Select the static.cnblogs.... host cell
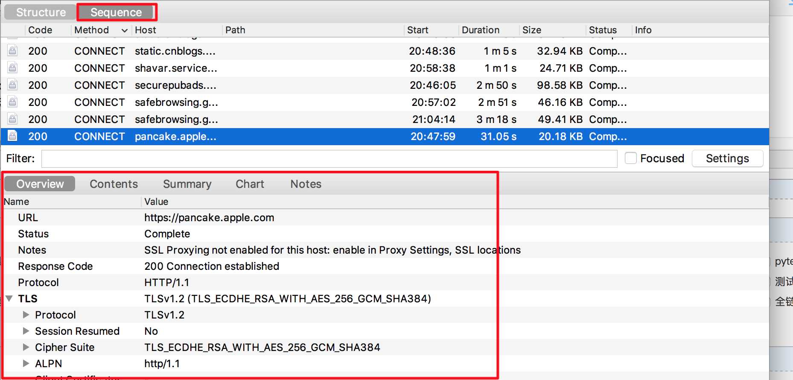The height and width of the screenshot is (380, 793). [175, 51]
